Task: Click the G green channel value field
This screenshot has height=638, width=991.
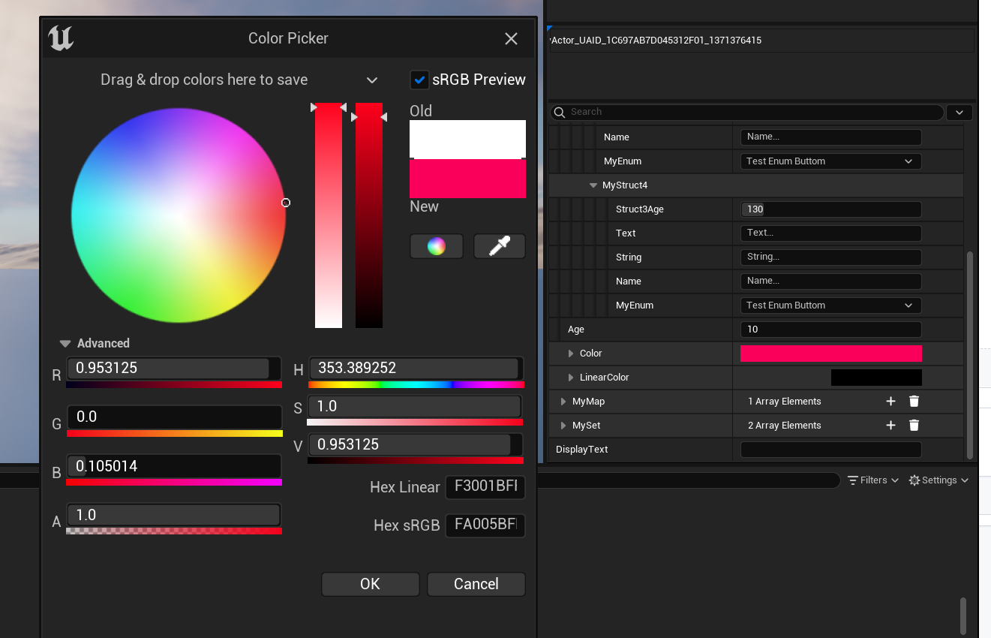Action: [x=174, y=417]
